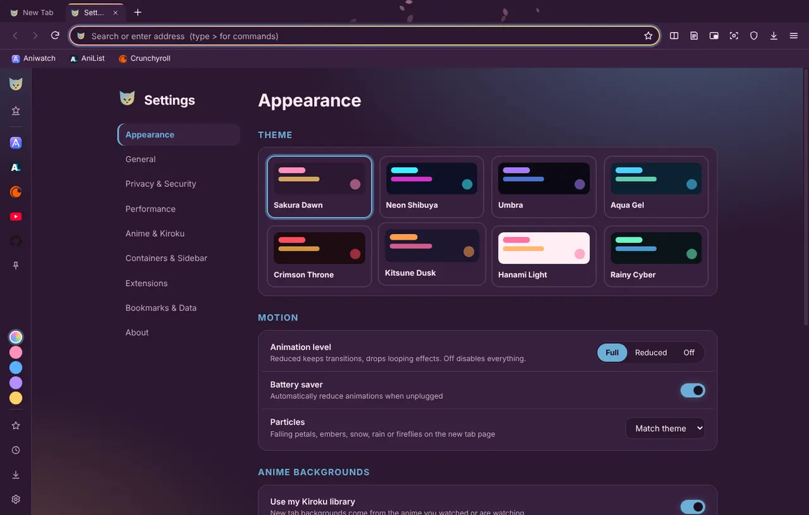Select the purple container color dot
This screenshot has height=515, width=809.
click(16, 382)
